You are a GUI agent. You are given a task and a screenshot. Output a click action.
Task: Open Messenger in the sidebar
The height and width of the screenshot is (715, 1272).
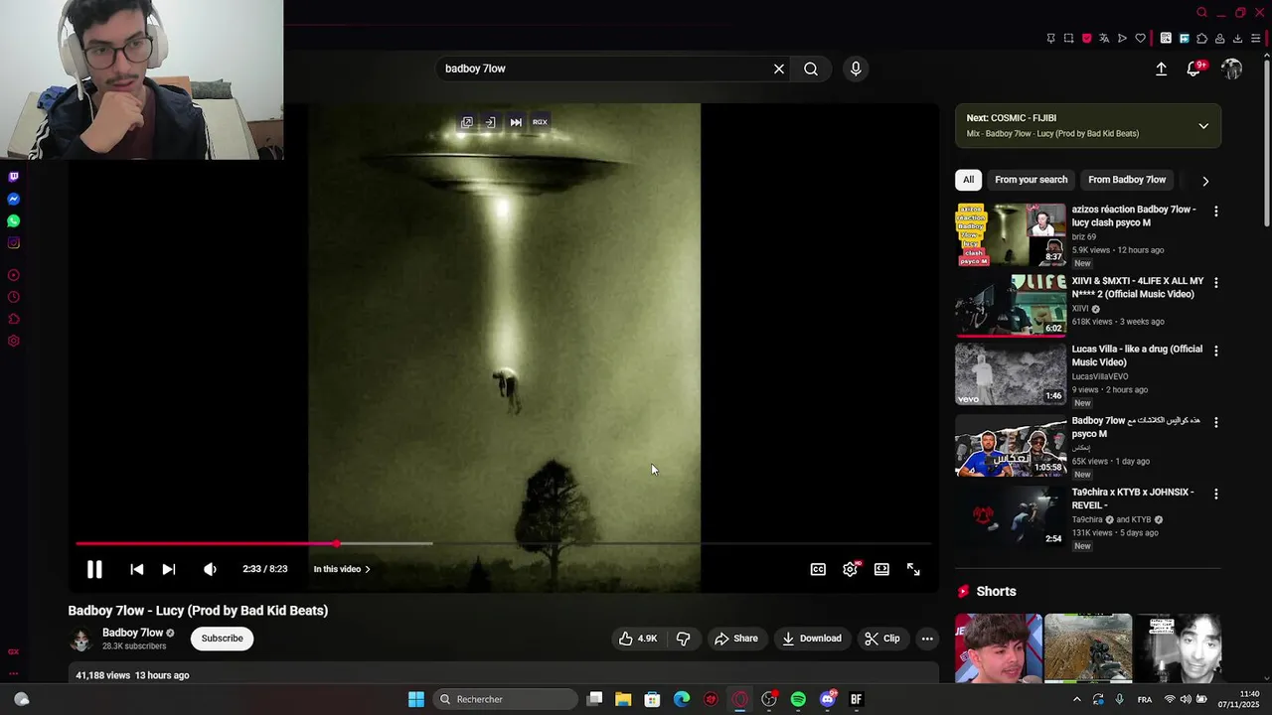click(13, 199)
